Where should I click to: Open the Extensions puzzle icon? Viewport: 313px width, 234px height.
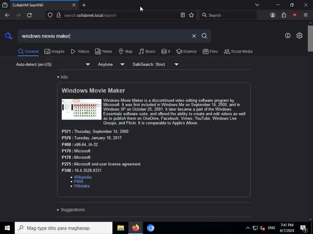point(284,15)
